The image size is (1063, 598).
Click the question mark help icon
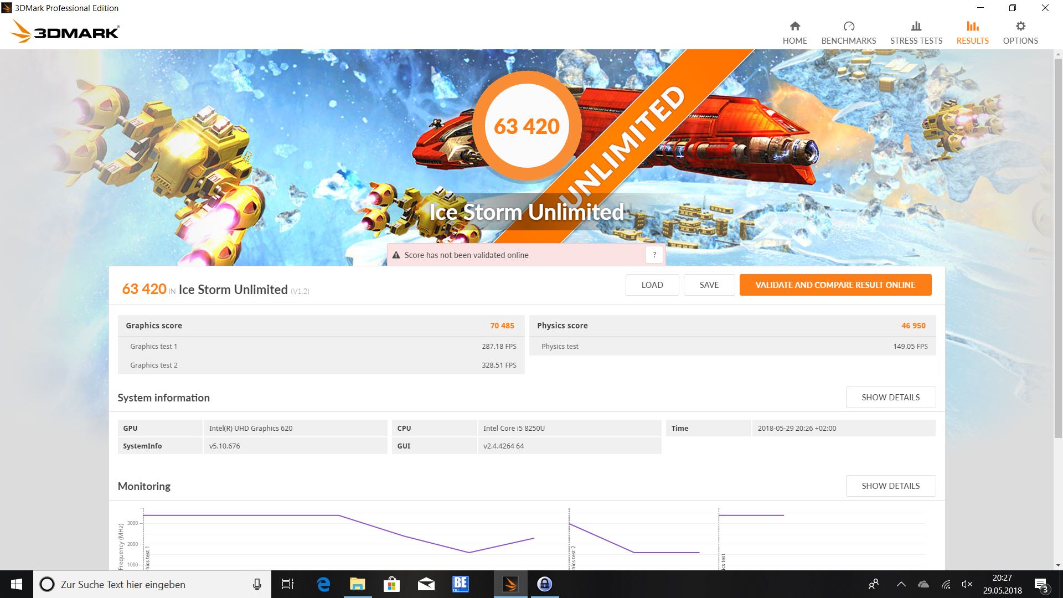pos(654,255)
